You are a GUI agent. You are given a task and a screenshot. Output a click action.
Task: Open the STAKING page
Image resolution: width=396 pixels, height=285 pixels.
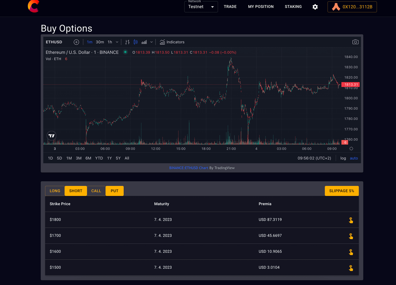(x=293, y=7)
